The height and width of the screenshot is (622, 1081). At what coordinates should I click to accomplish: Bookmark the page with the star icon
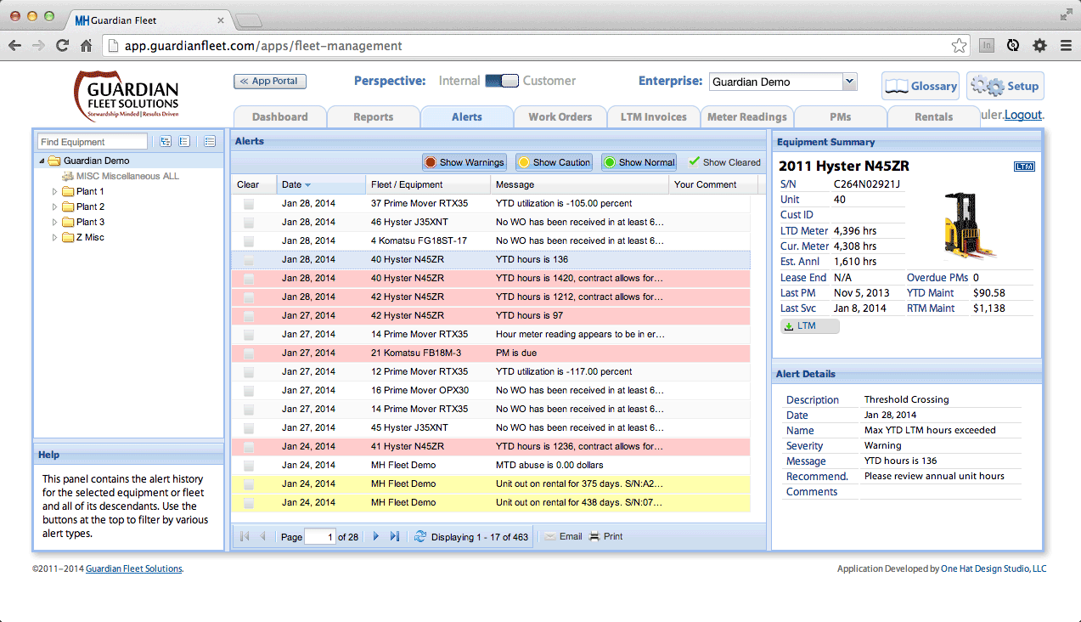(959, 46)
